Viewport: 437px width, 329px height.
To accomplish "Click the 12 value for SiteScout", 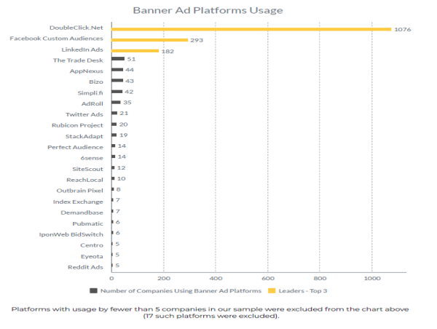I will coord(121,168).
